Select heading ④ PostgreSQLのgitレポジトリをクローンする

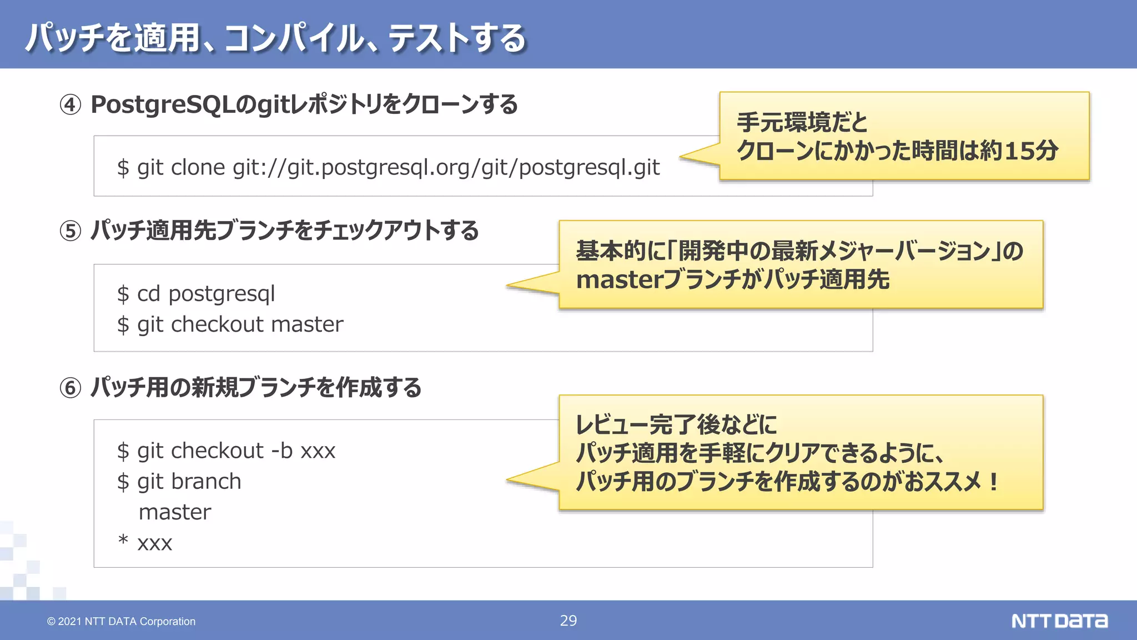click(x=289, y=104)
